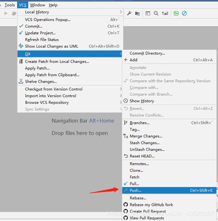Expand Checkout from Version Control submenu
Image resolution: width=218 pixels, height=221 pixels.
(x=70, y=89)
